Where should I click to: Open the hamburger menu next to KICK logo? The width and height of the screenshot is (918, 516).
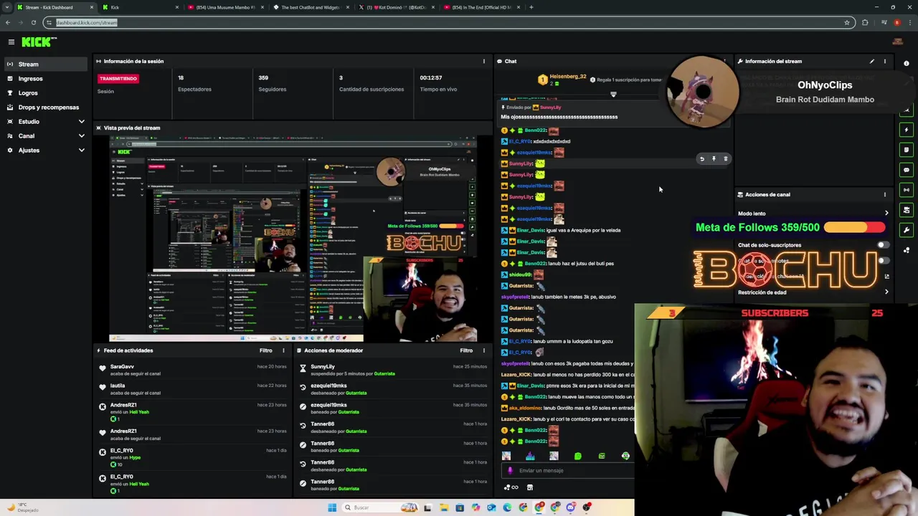coord(11,42)
